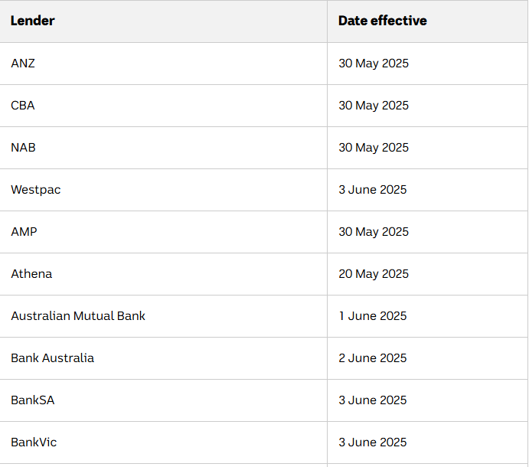
Task: Click CBA's 30 May 2025 date
Action: click(x=374, y=106)
